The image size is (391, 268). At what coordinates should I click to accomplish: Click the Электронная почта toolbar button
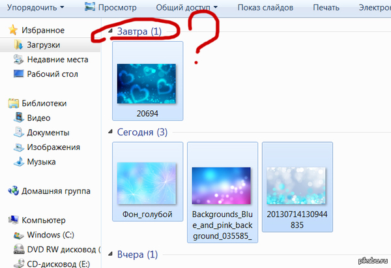click(x=375, y=7)
